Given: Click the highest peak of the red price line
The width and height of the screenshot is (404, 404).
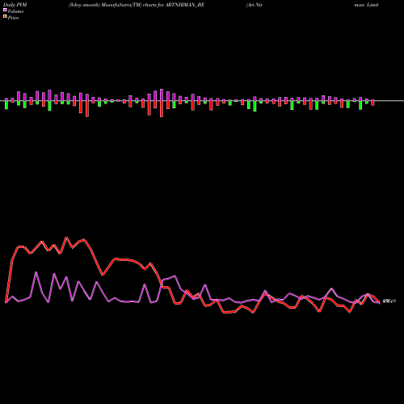Looking at the screenshot, I should [x=67, y=238].
